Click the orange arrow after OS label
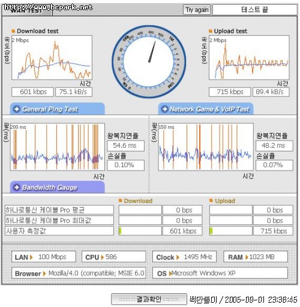Screen dimensions: 300x307 click(170, 273)
